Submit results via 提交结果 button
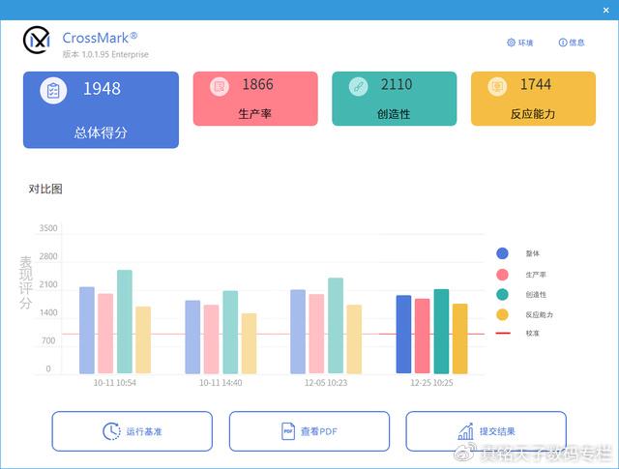This screenshot has width=619, height=469. click(486, 431)
